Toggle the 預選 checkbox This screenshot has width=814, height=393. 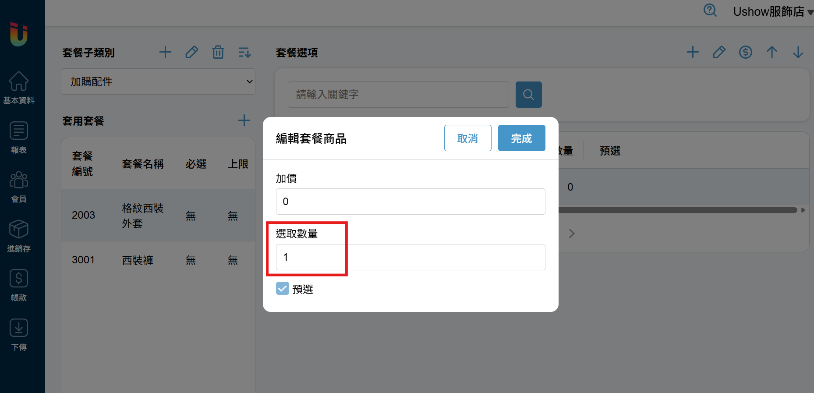pos(283,289)
